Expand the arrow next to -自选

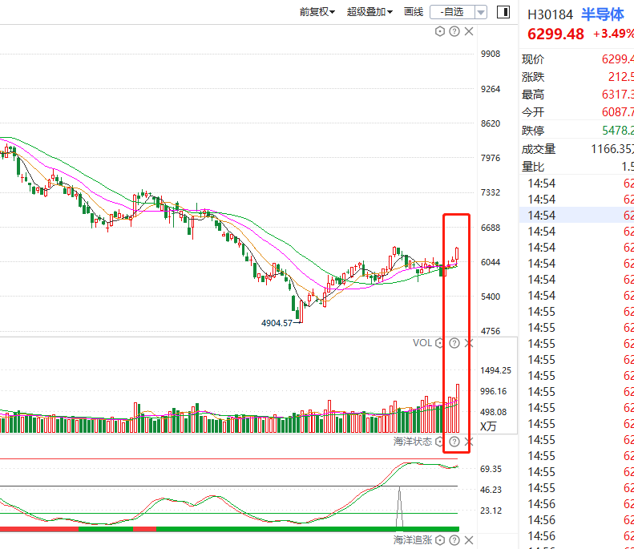481,12
